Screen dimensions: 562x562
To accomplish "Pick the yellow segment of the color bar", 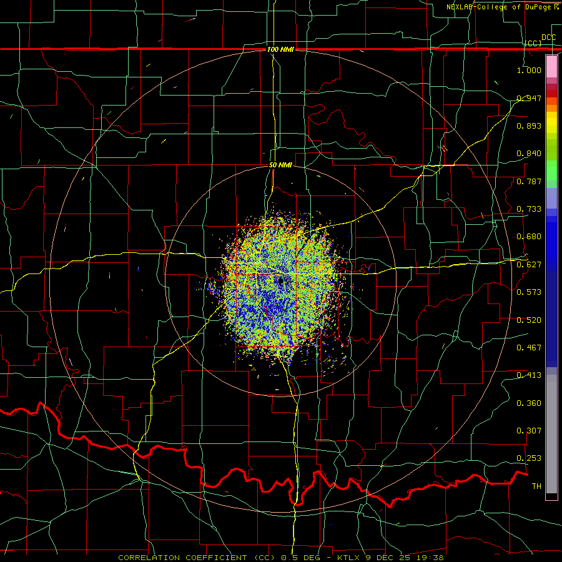I will click(x=551, y=122).
